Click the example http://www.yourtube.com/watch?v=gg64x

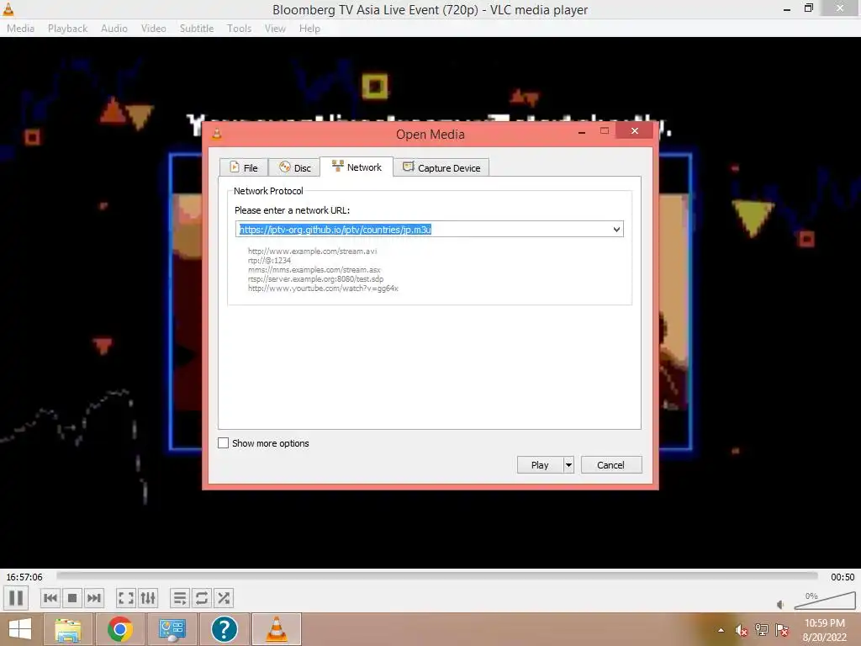pos(323,289)
